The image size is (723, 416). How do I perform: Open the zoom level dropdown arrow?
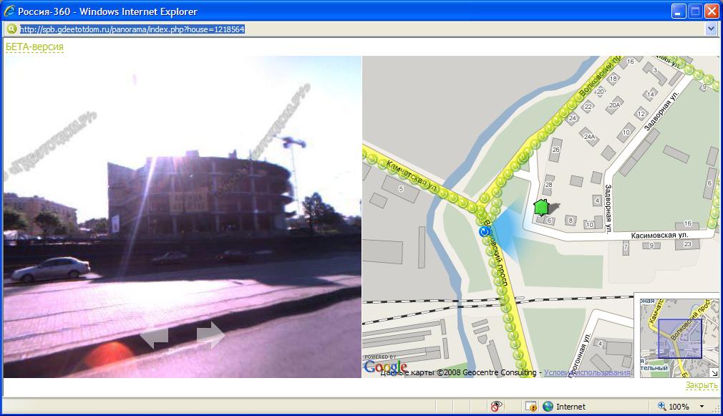pos(702,407)
